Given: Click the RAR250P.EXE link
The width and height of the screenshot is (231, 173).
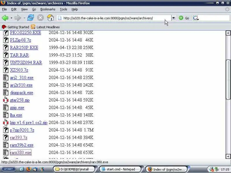Looking at the screenshot, I should coord(24,48).
